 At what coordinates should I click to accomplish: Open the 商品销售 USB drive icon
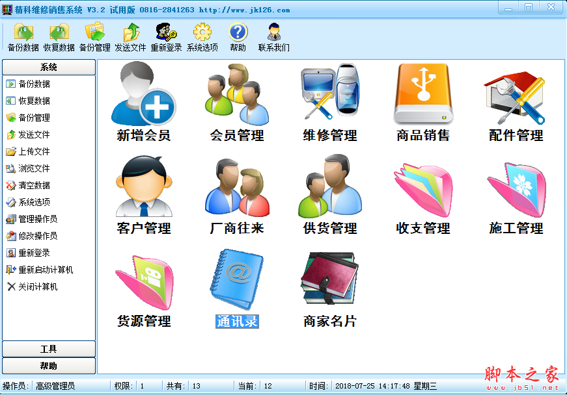coord(423,101)
